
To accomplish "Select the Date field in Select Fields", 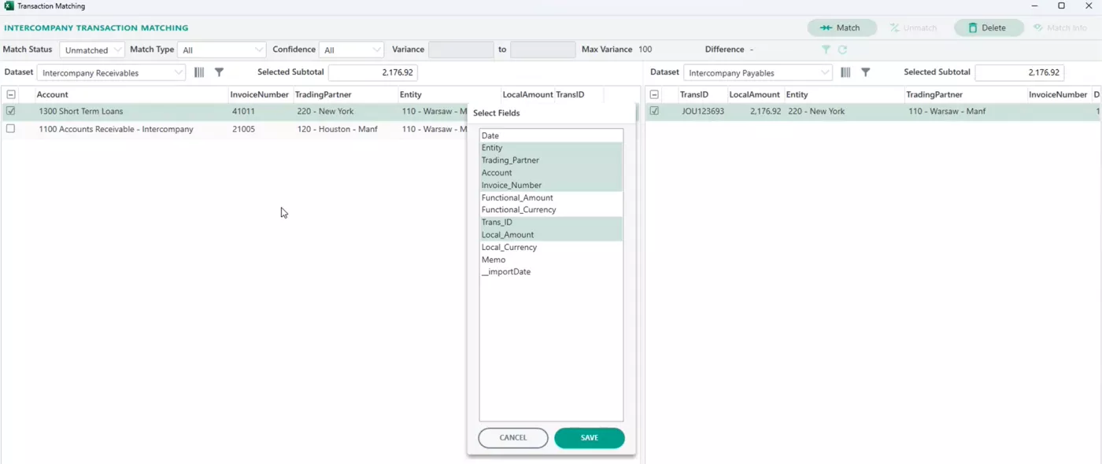I will [551, 136].
